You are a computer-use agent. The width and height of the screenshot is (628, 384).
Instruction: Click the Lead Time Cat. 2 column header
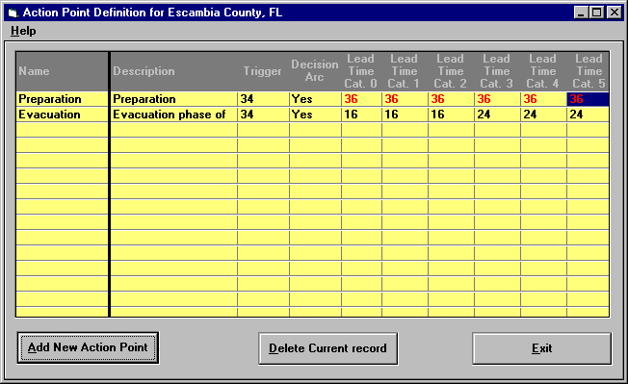click(x=451, y=71)
